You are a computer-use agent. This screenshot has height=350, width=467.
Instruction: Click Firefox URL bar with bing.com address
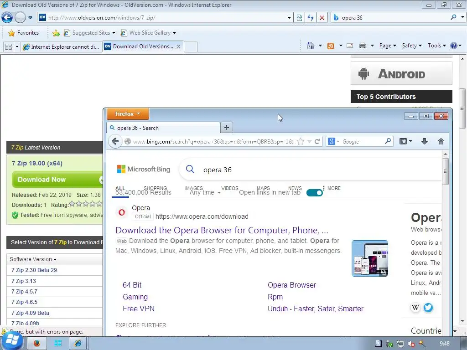(213, 141)
